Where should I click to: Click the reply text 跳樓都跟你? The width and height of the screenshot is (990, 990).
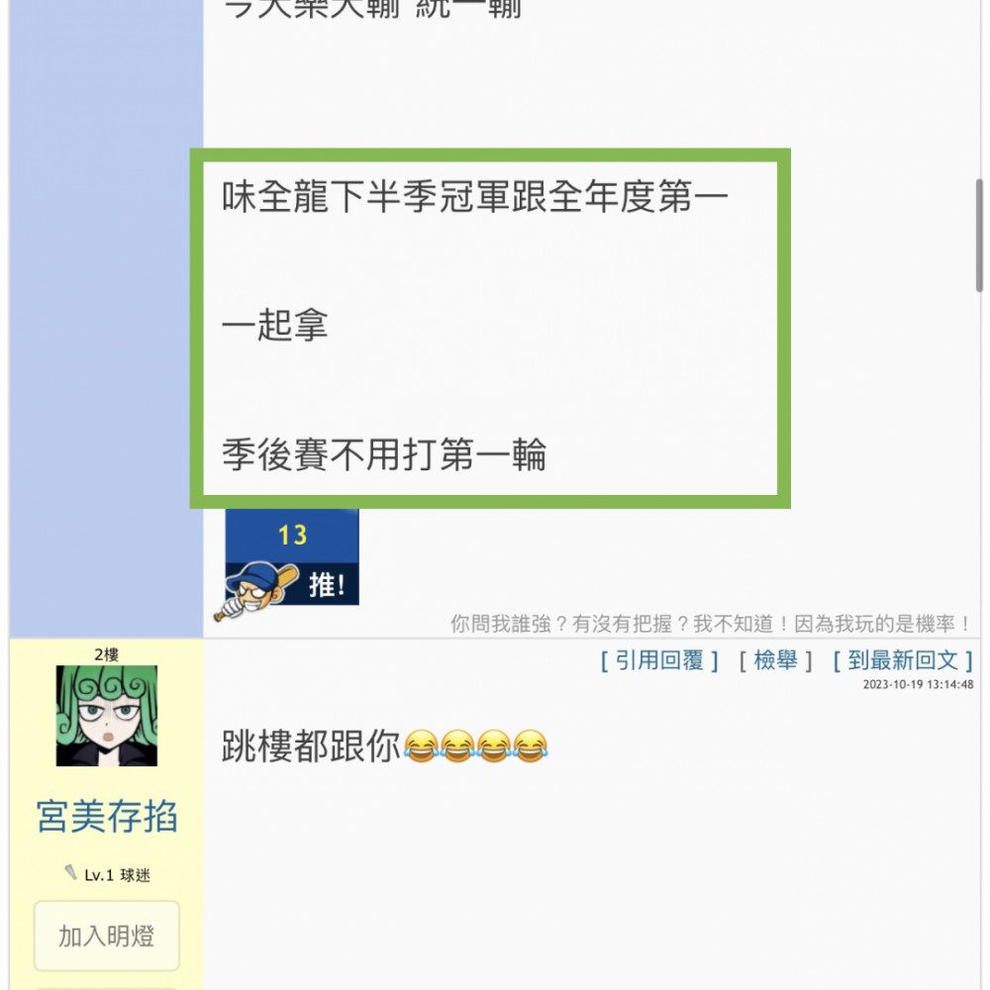tap(311, 745)
